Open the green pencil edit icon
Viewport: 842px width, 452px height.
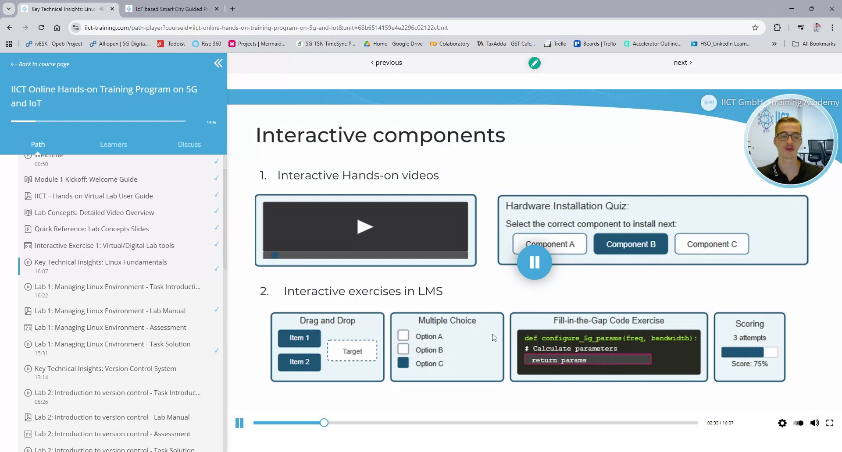[x=535, y=63]
